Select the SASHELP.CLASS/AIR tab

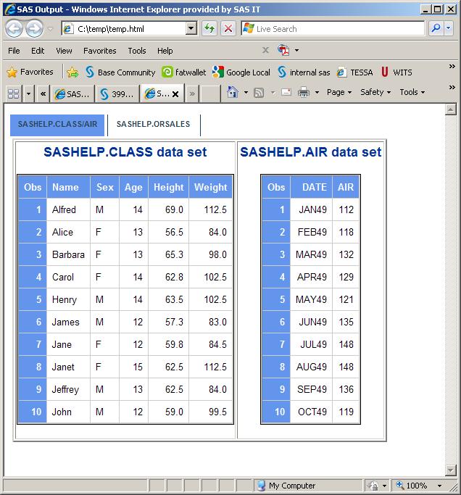57,125
